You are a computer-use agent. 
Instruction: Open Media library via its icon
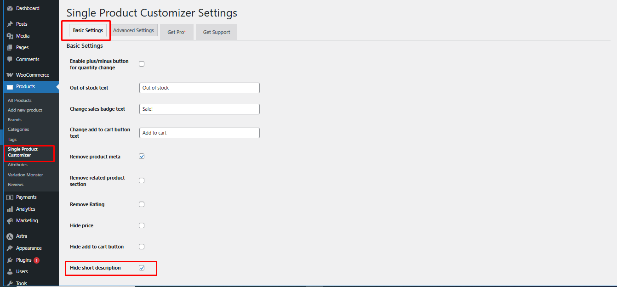tap(10, 36)
